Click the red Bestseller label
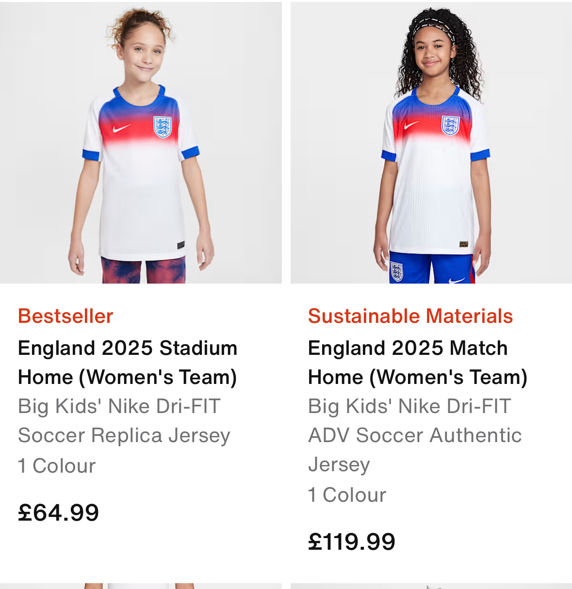The image size is (572, 589). (65, 316)
